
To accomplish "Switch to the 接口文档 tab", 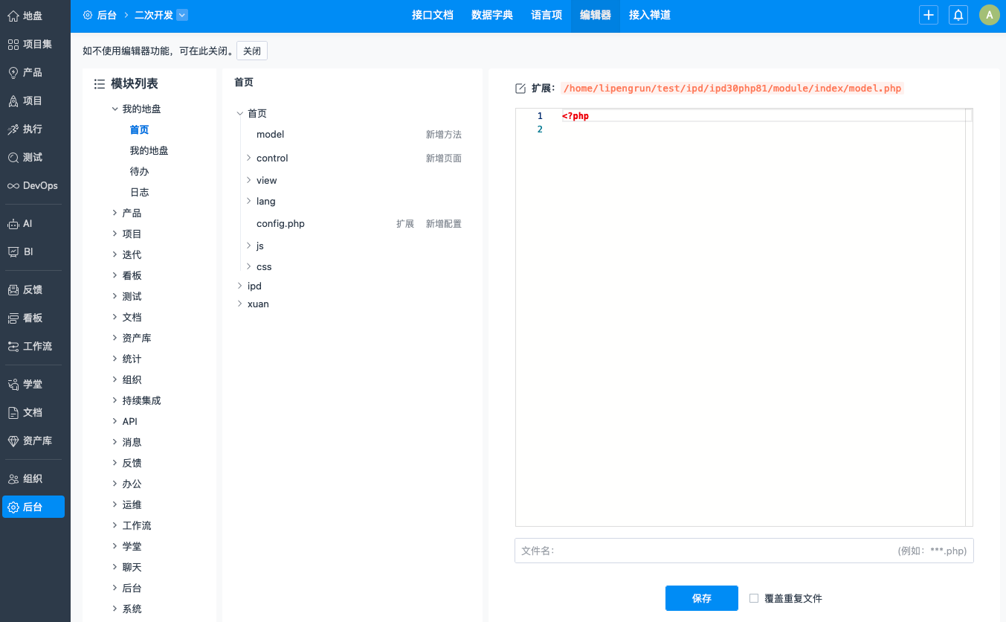I will pyautogui.click(x=432, y=15).
